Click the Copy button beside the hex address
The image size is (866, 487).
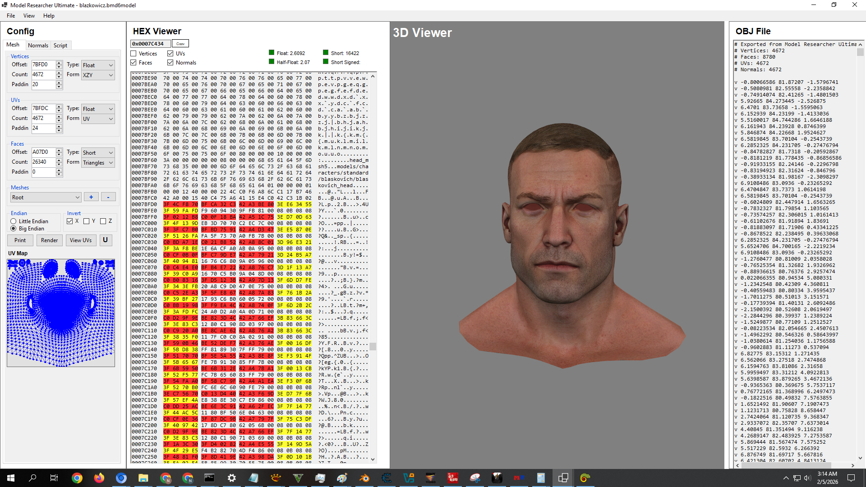pos(180,43)
